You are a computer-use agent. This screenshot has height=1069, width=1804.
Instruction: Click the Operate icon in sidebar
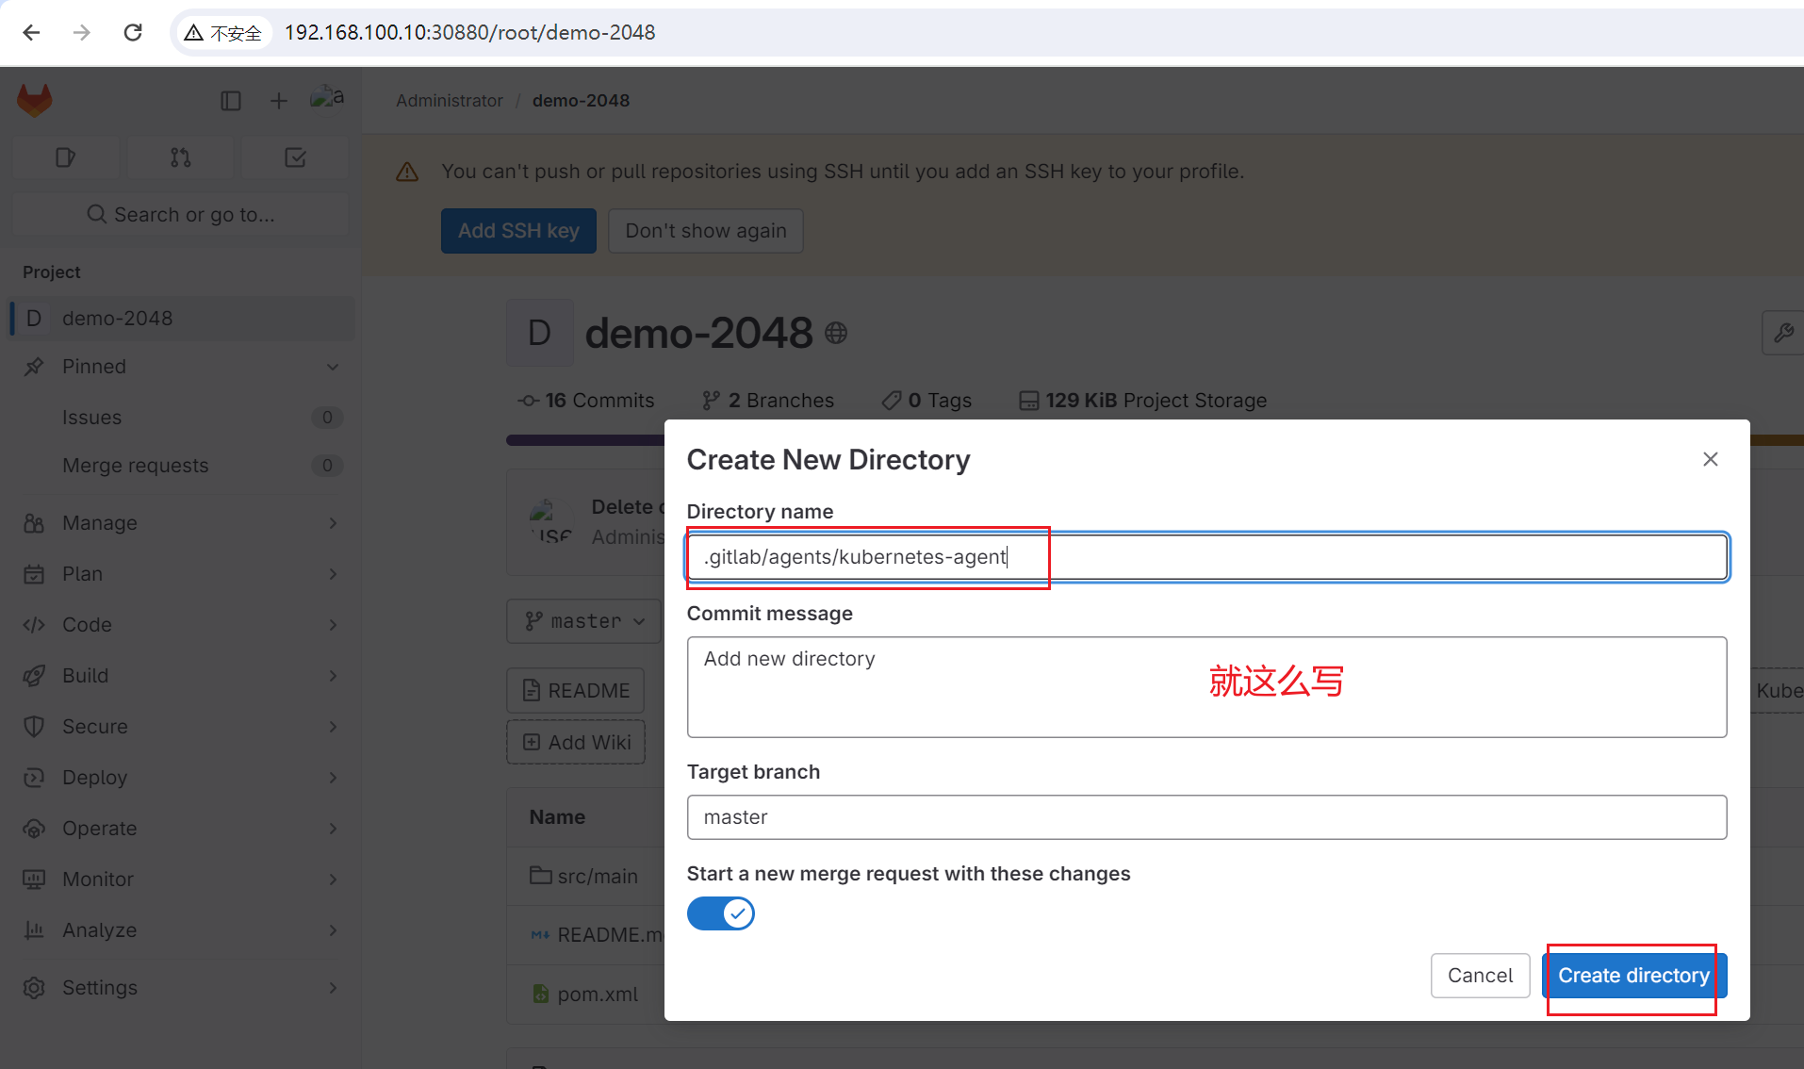(x=34, y=829)
